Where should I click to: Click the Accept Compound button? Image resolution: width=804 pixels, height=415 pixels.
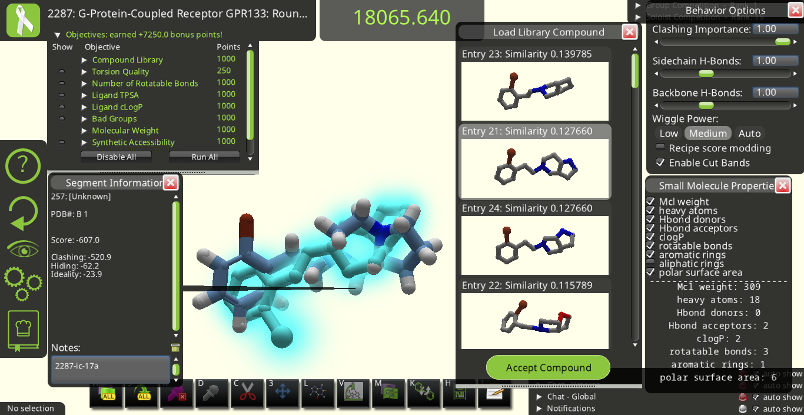pos(548,368)
